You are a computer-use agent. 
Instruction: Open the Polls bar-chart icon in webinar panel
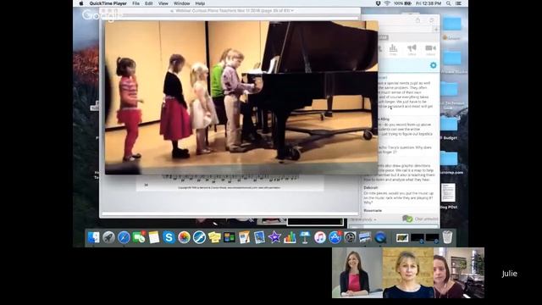pyautogui.click(x=393, y=49)
